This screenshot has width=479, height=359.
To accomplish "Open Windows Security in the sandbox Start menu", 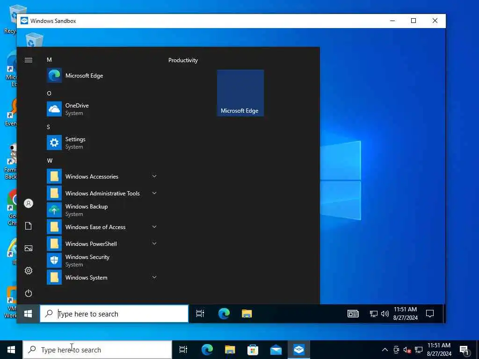I will (x=102, y=260).
